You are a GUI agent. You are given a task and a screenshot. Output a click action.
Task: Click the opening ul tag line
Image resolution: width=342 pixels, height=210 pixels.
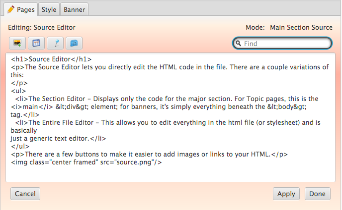[18, 91]
